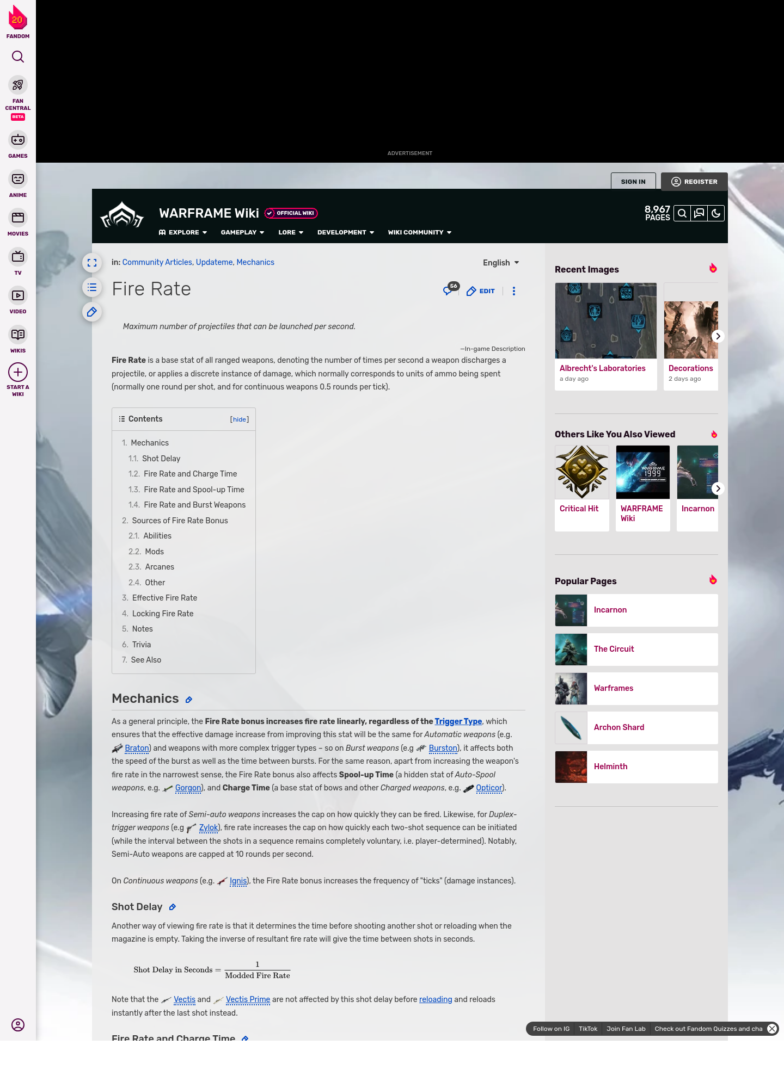Click the floating edit pencil icon

coord(92,312)
